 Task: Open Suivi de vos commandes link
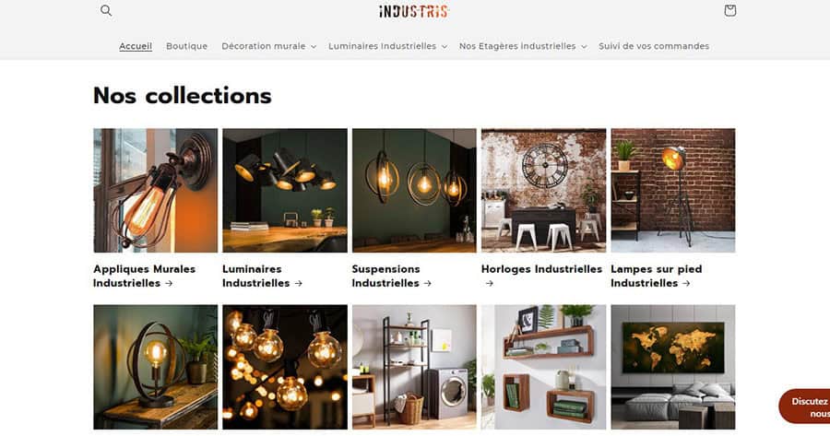(x=654, y=46)
